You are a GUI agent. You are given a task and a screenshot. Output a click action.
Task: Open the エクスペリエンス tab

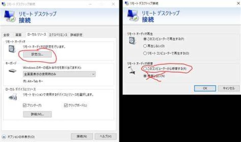coord(58,35)
